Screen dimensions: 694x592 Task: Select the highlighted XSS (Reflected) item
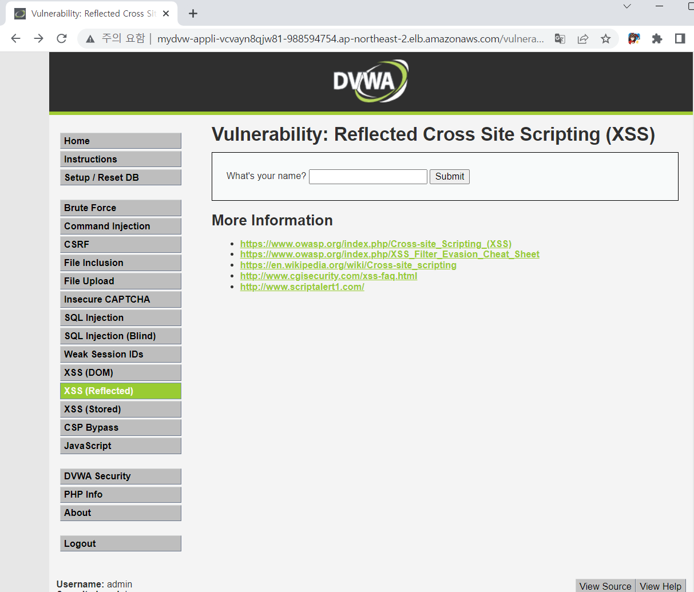tap(121, 391)
